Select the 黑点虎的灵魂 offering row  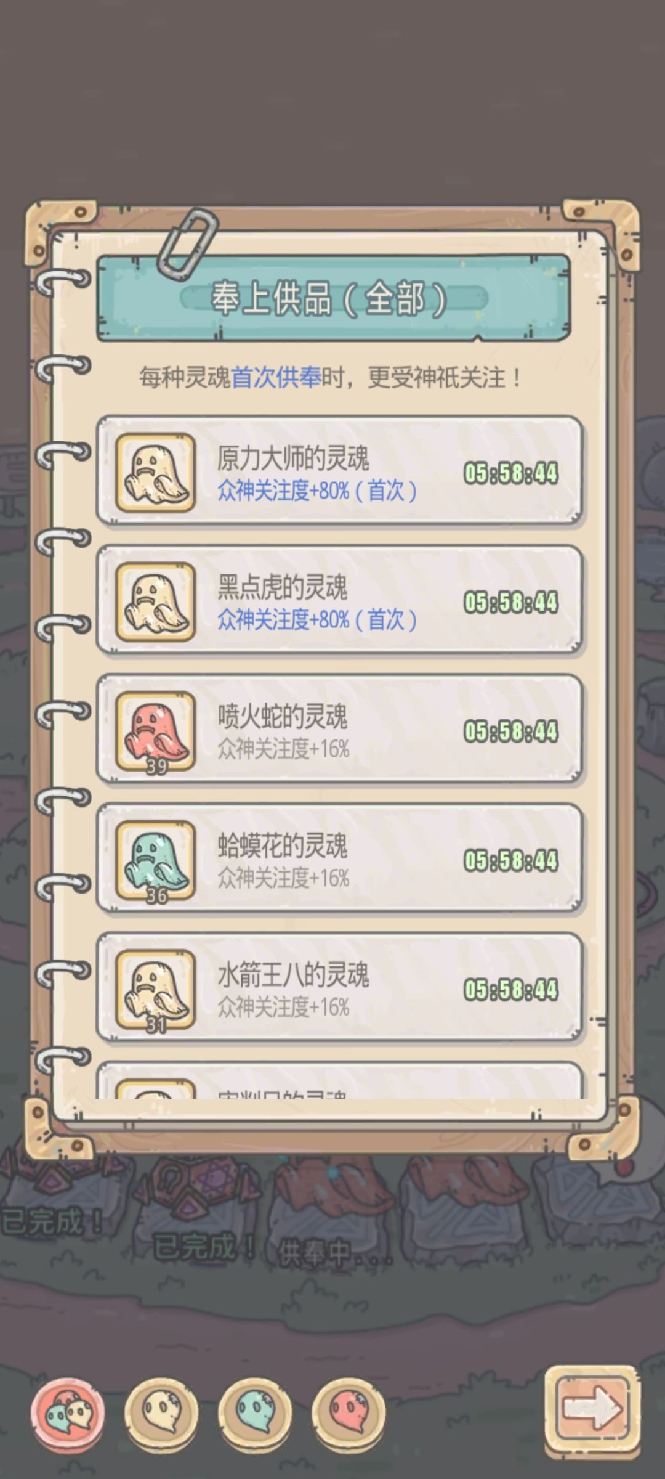pyautogui.click(x=339, y=601)
